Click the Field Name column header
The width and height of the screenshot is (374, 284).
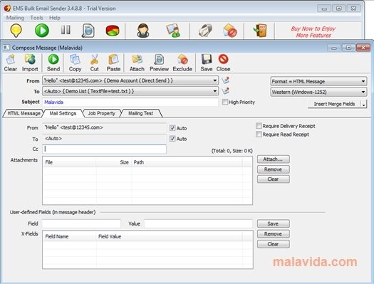click(69, 236)
